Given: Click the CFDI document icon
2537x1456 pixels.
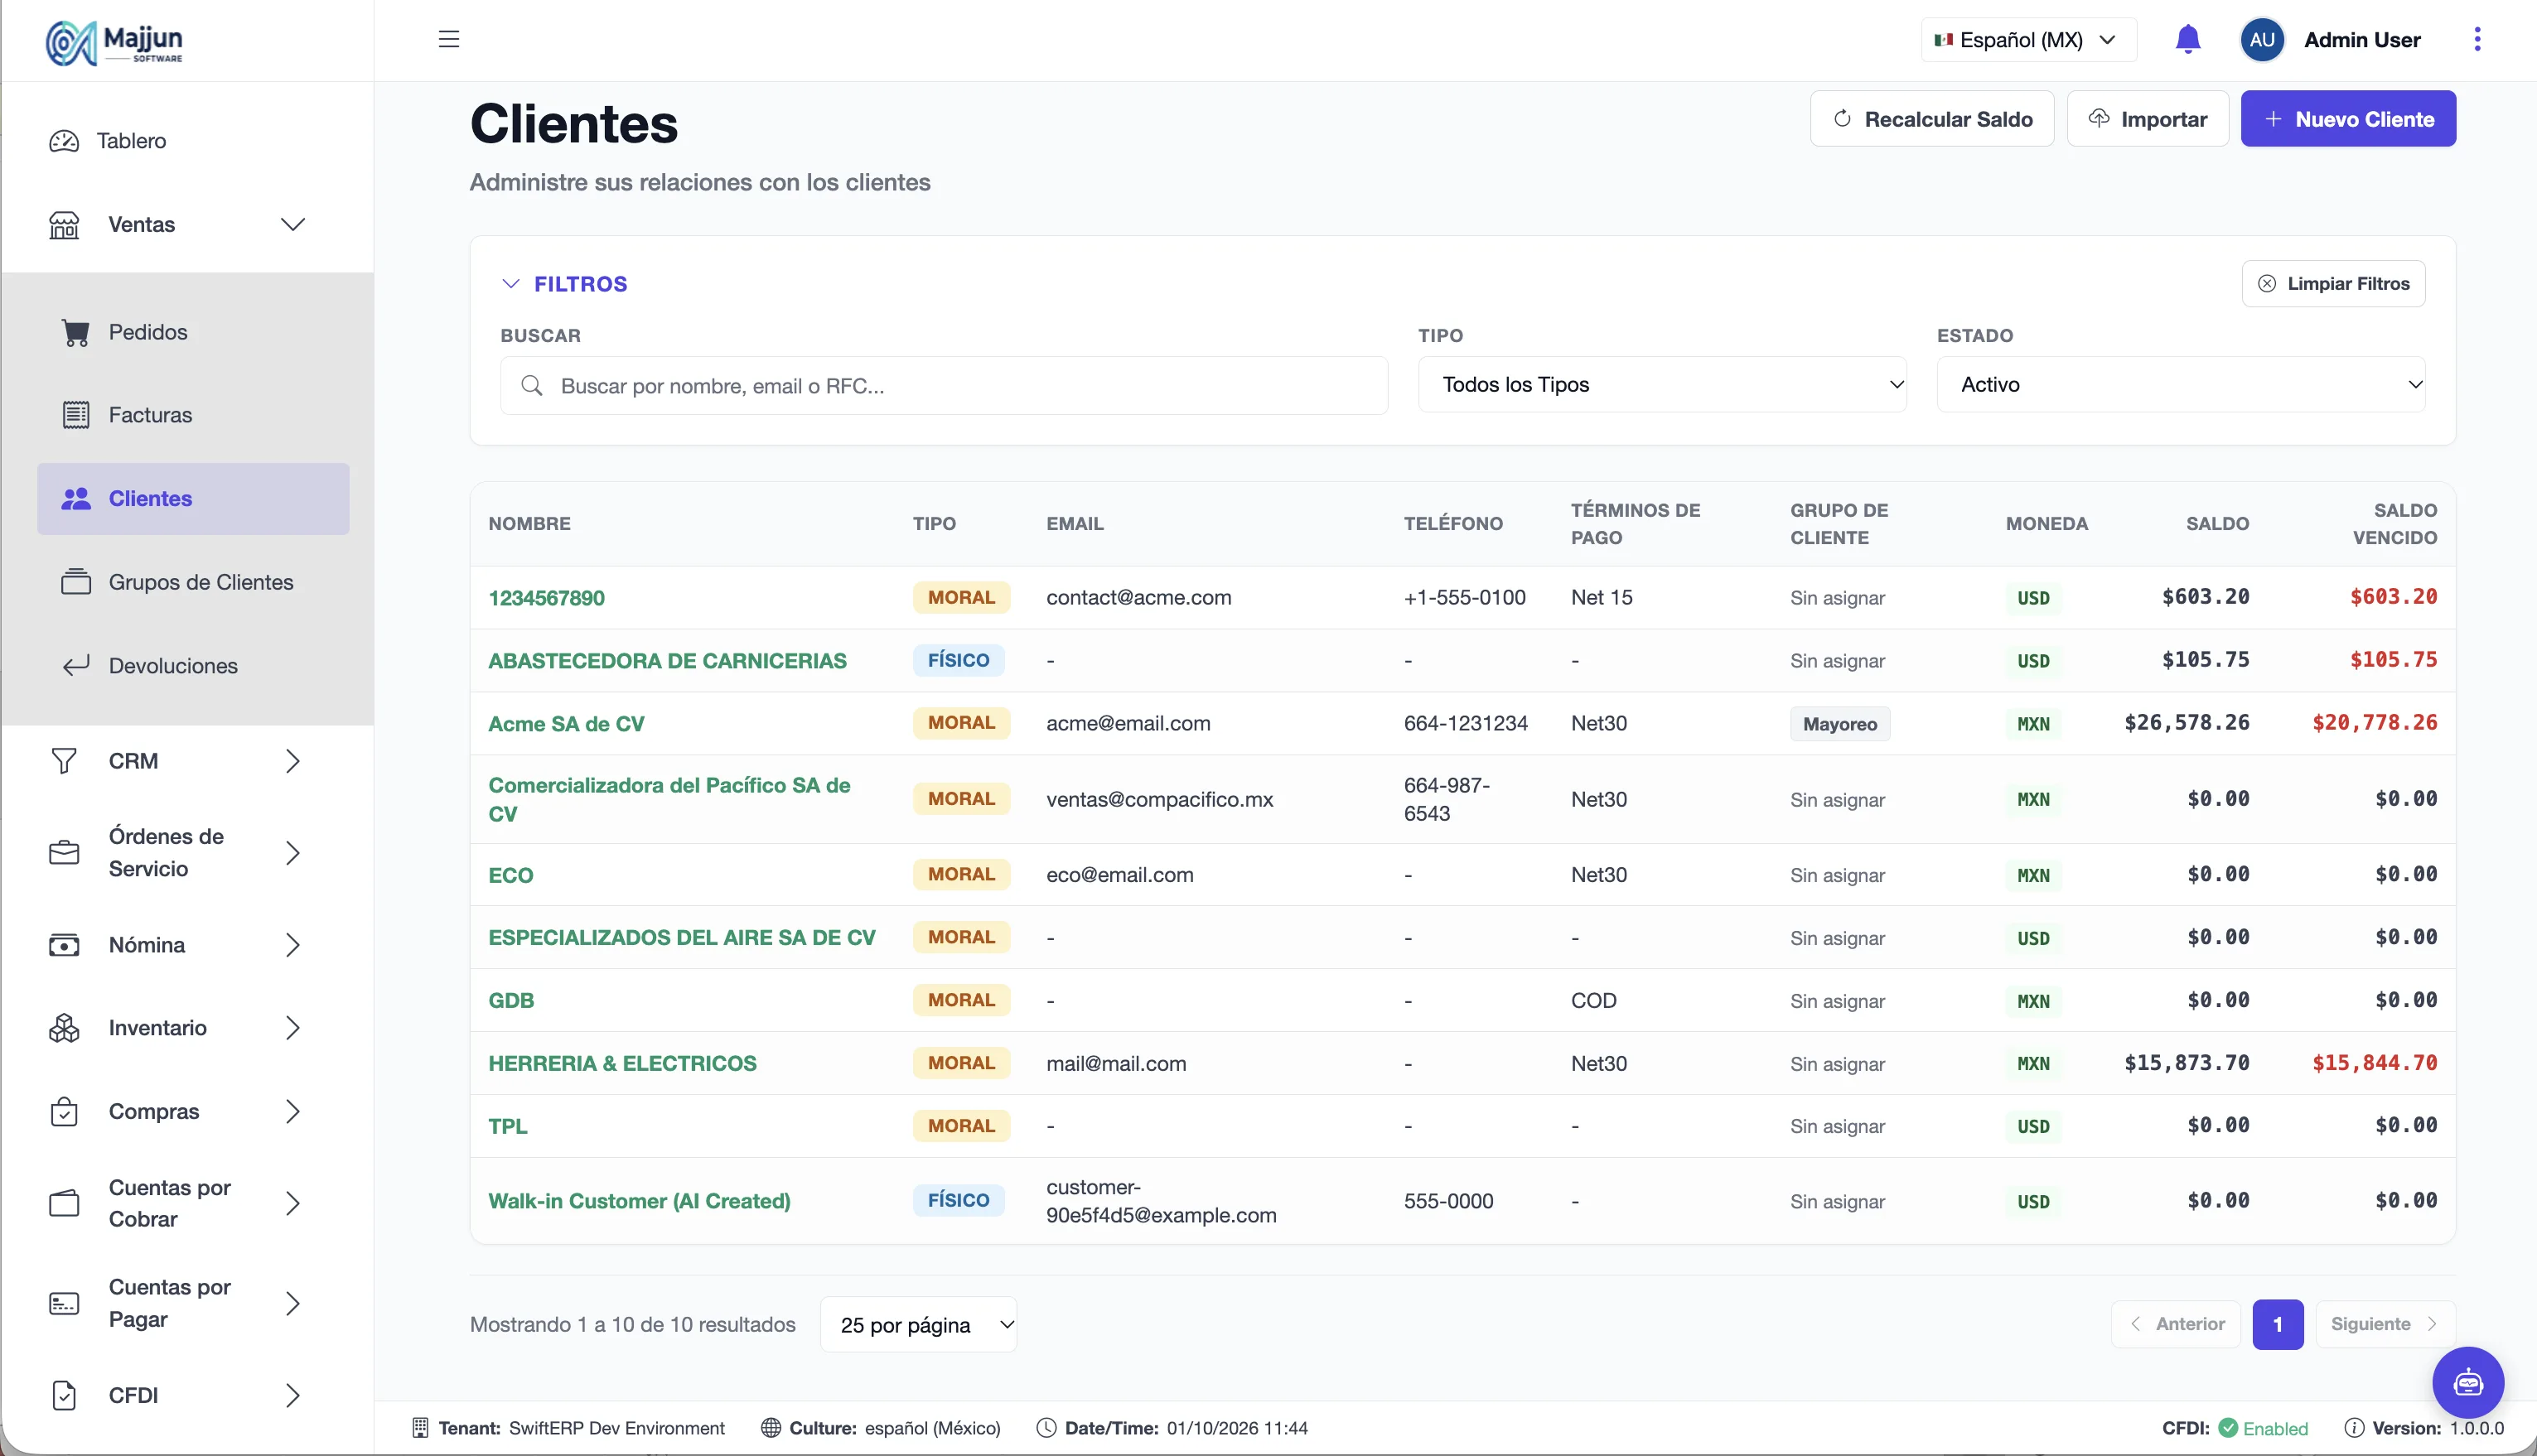Looking at the screenshot, I should click(x=64, y=1395).
